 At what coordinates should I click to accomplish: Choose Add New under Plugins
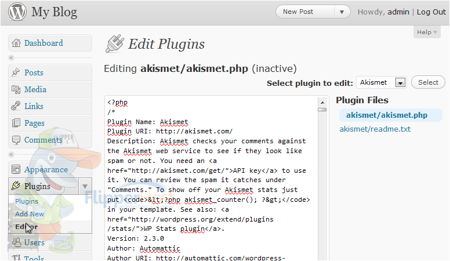coord(30,214)
